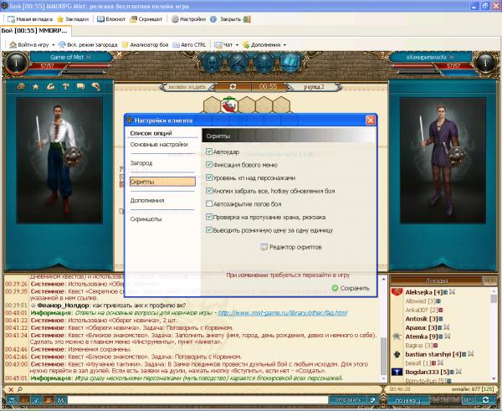Viewport: 502px width, 411px height.
Task: Close the 'Настройки клиента' dialog
Action: pos(371,121)
